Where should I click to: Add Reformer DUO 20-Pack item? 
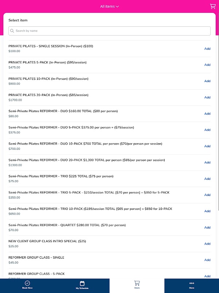click(207, 163)
